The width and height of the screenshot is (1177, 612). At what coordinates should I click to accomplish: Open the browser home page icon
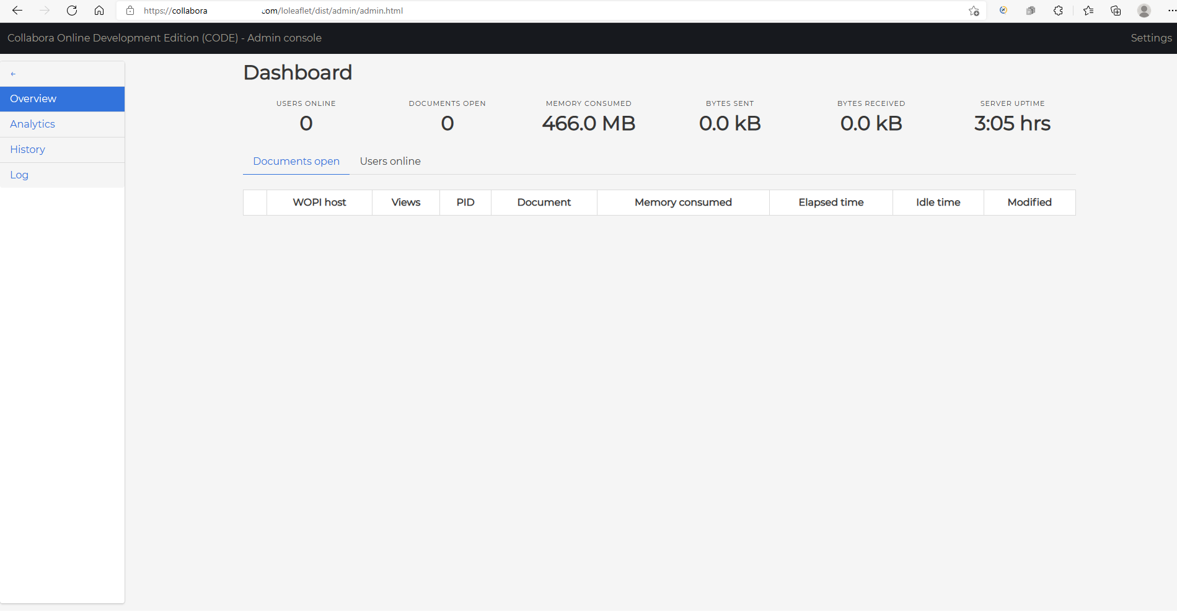pyautogui.click(x=99, y=11)
